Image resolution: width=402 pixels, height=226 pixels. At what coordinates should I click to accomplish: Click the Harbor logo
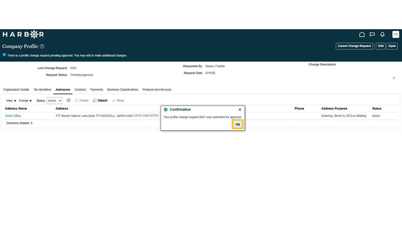[23, 34]
